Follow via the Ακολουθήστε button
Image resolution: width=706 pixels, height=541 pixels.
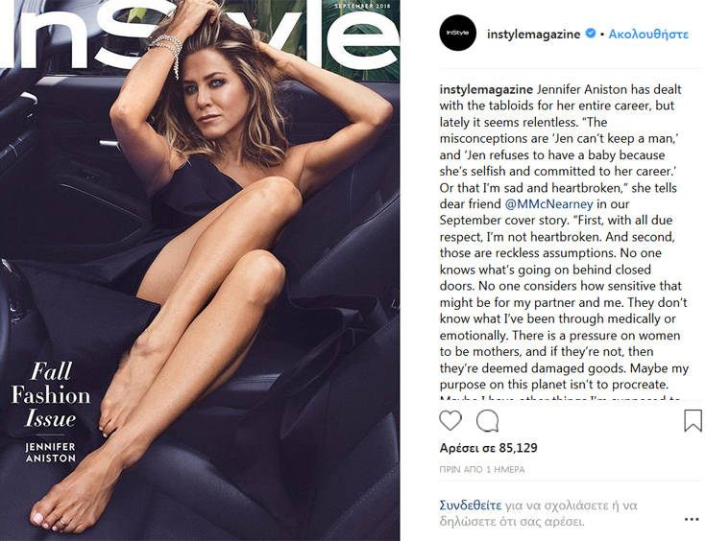(x=648, y=35)
